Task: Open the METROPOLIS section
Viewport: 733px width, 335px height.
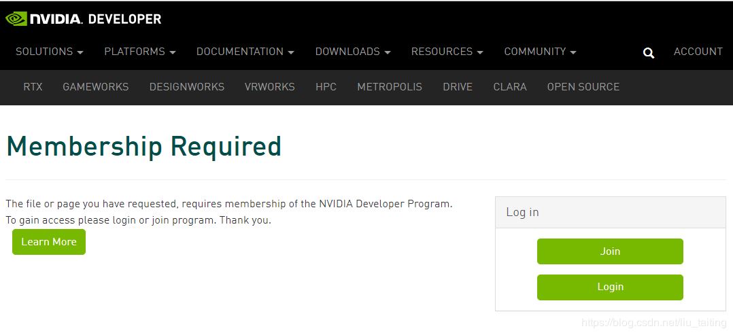Action: pyautogui.click(x=390, y=87)
